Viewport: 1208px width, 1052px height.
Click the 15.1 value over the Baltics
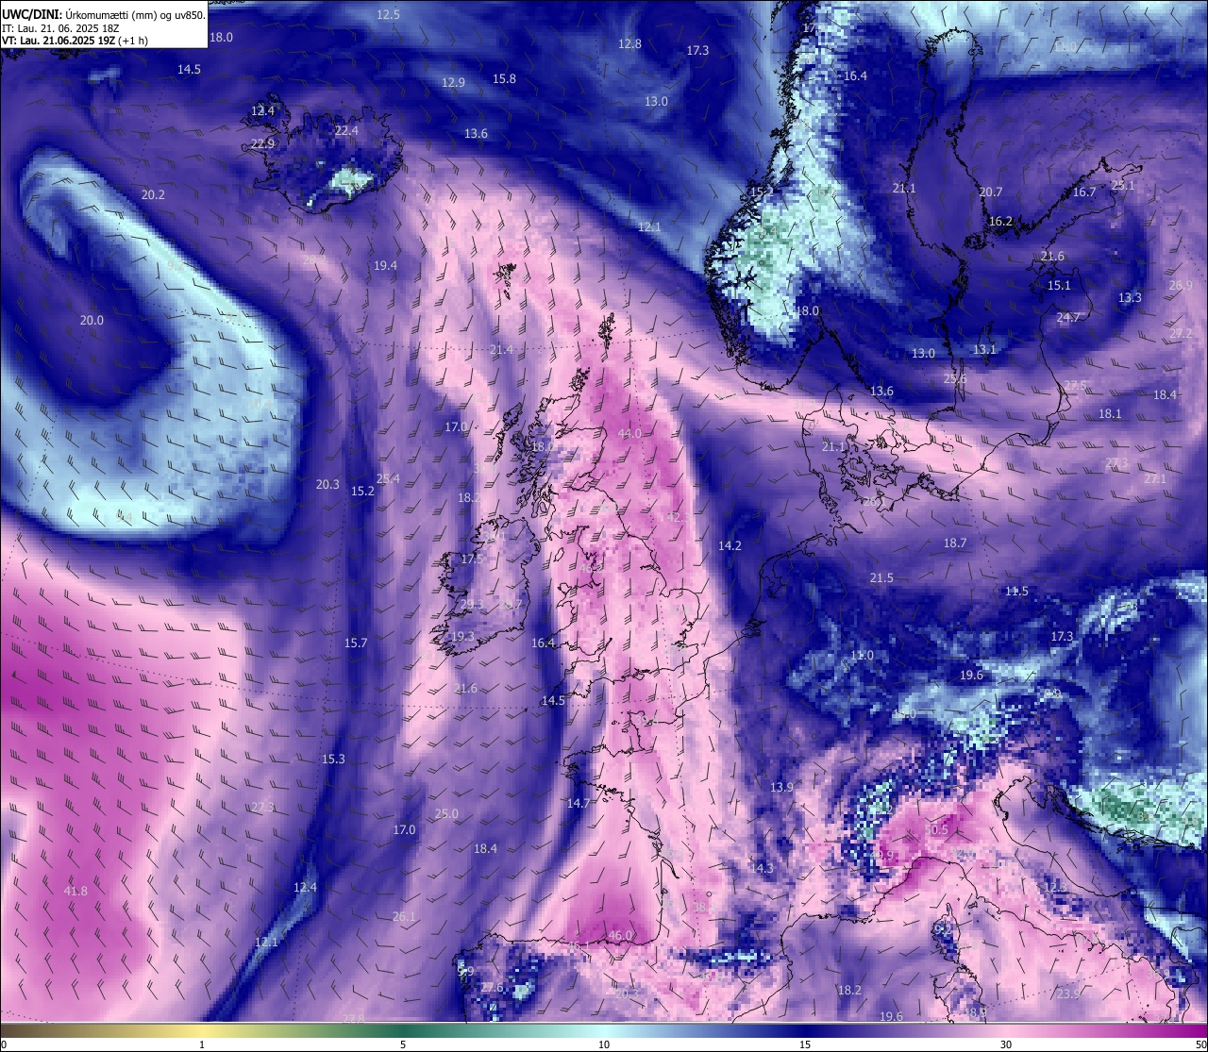[1059, 285]
